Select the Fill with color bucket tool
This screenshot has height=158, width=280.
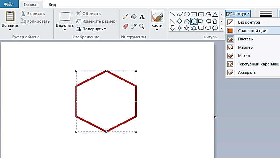click(x=134, y=17)
